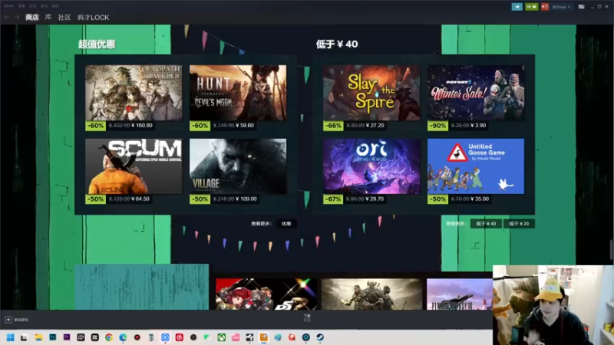Screen dimensions: 614x345
Task: Open the Hunt Devil's Moon deal
Action: click(x=238, y=93)
